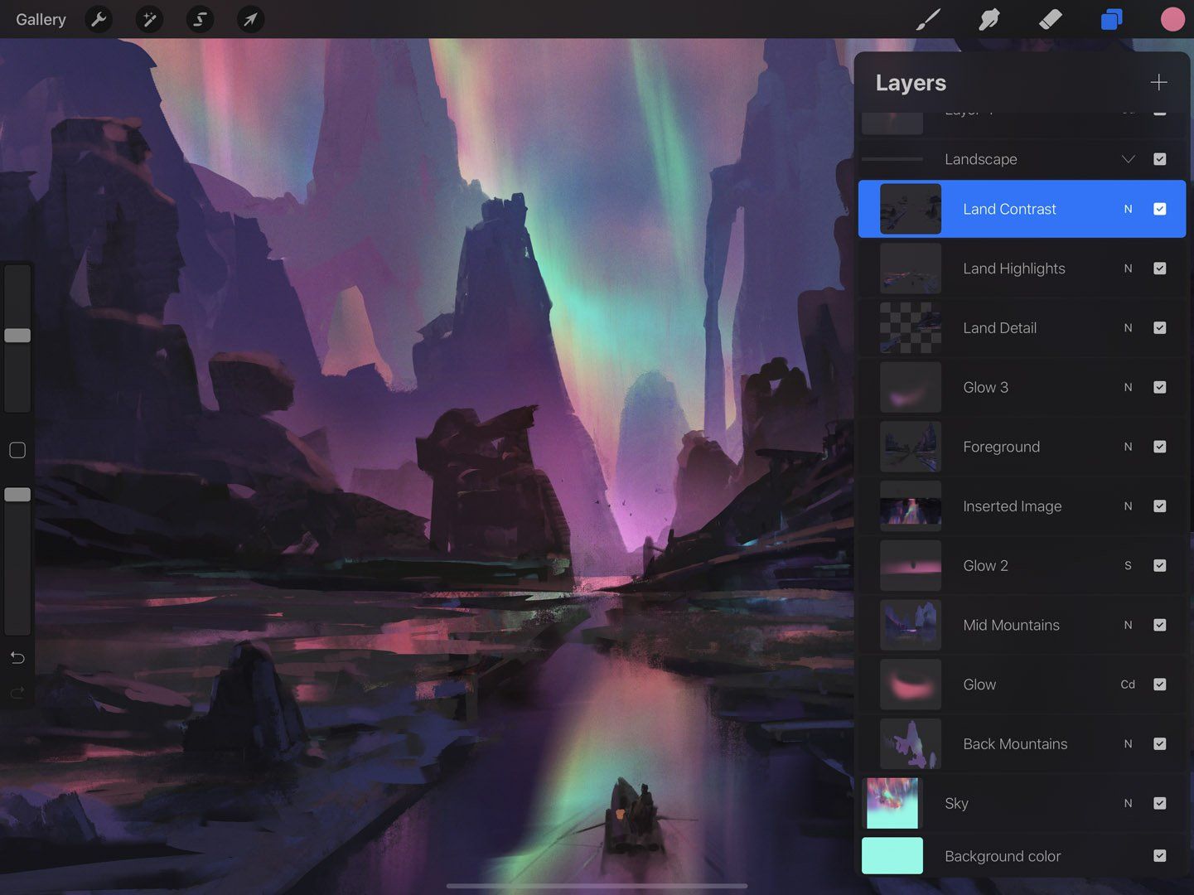
Task: Open blend mode options via N on Sky layer
Action: (1128, 803)
